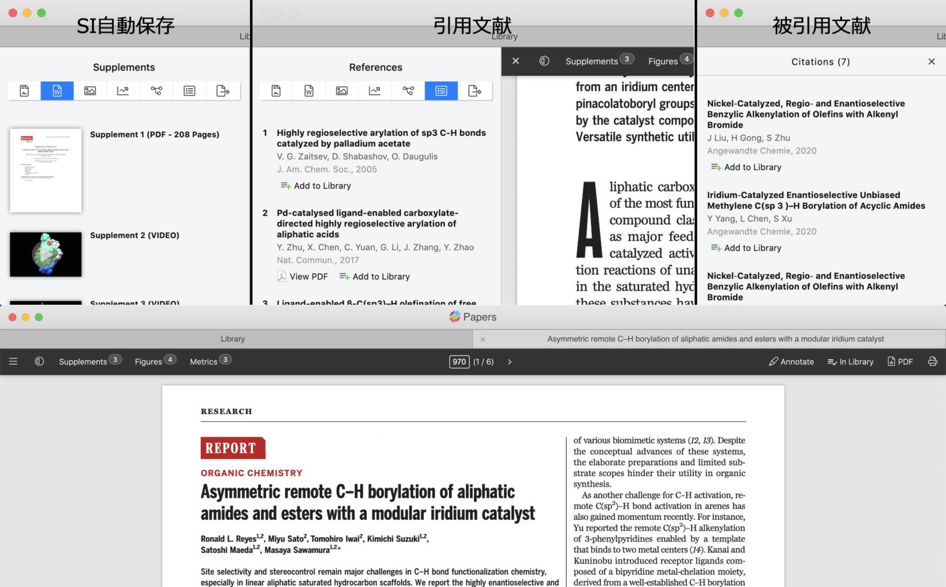Play Supplement 2 video thumbnail
Screen dimensions: 946x587
(46, 254)
